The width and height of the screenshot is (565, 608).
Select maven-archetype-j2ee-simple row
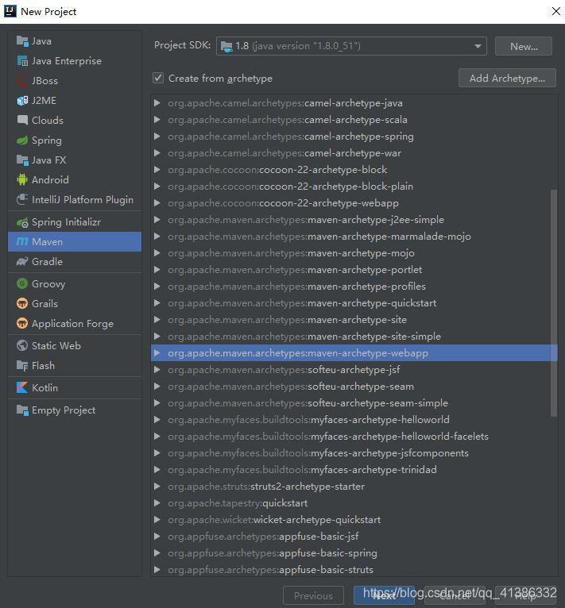coord(354,220)
